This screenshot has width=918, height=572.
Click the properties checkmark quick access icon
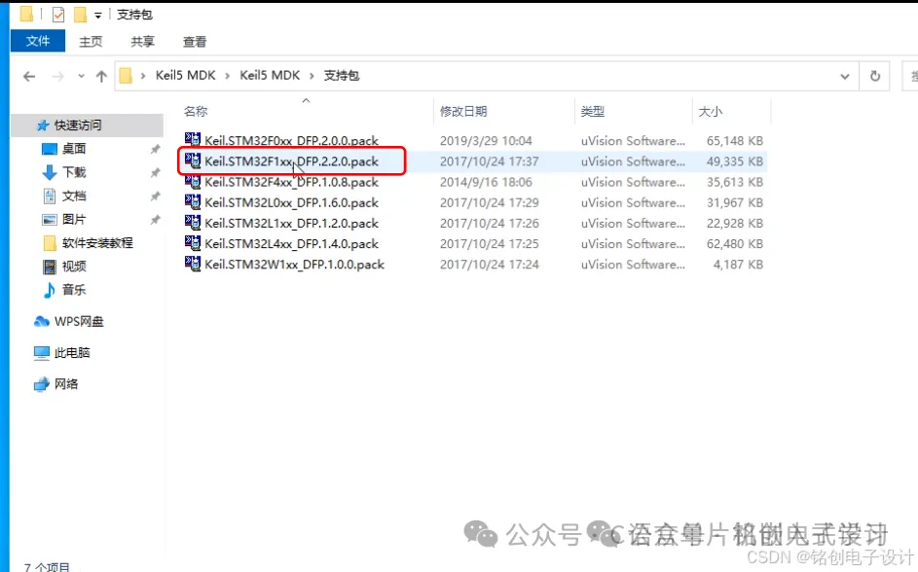[58, 14]
